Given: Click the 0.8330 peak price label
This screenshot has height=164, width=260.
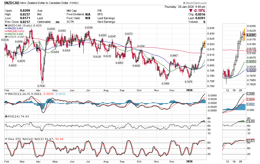Looking at the screenshot, I should (x=89, y=27).
